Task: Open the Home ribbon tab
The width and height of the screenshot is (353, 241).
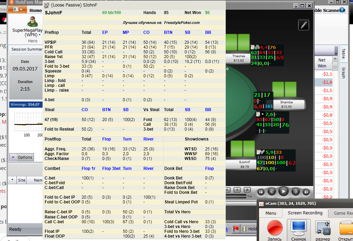Action: [36, 11]
